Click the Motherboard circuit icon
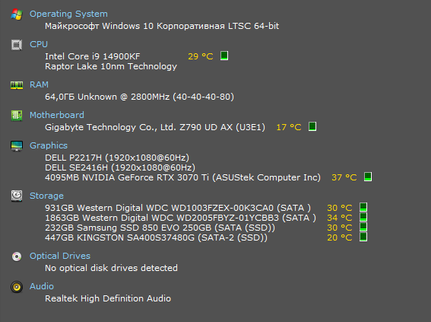 click(17, 115)
